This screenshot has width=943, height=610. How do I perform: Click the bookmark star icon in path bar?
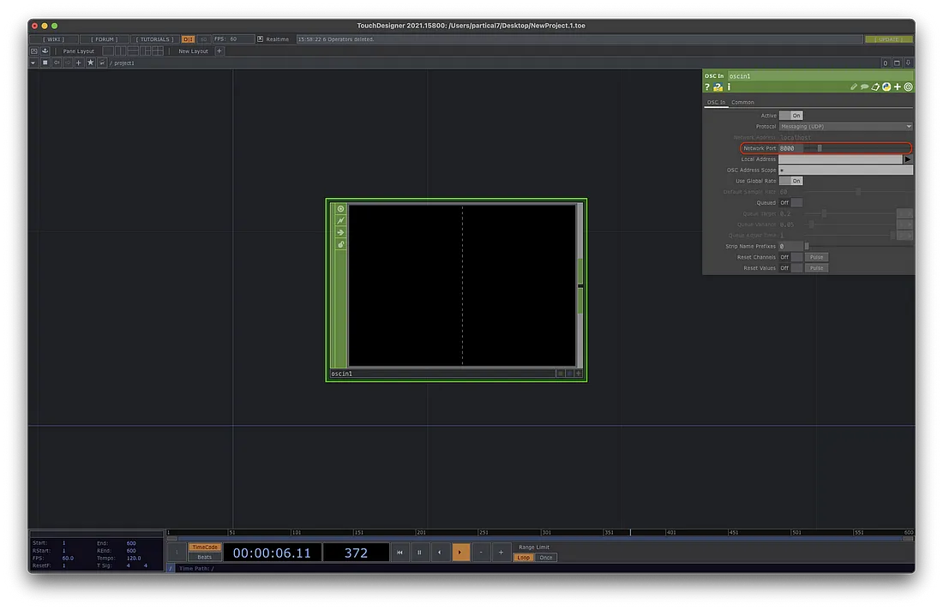pos(90,63)
